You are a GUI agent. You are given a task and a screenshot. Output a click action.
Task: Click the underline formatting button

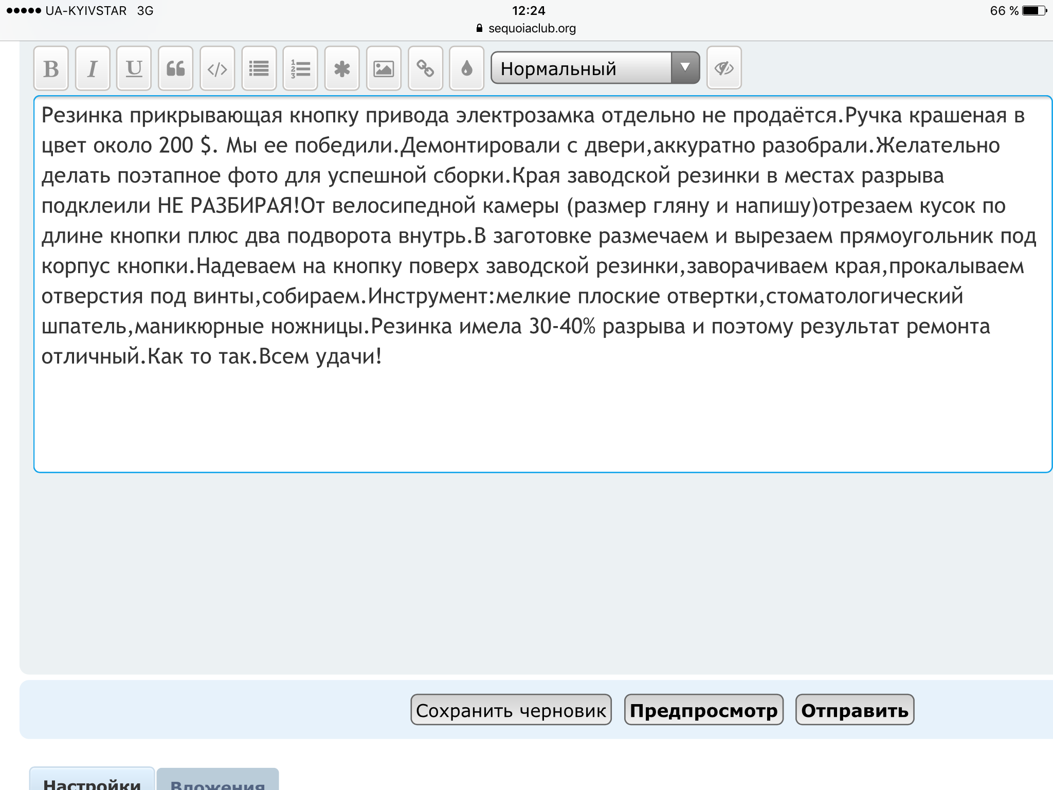click(134, 68)
